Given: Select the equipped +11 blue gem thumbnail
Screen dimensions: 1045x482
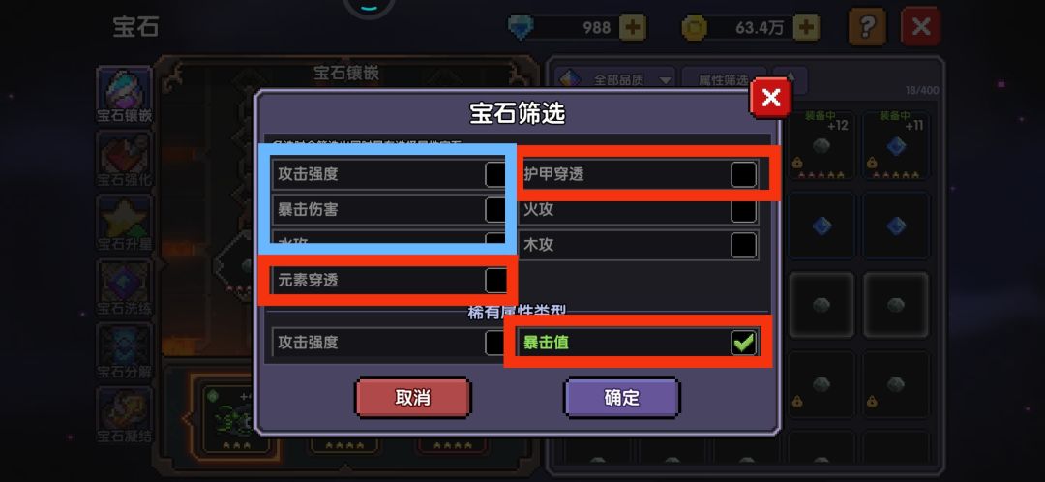Looking at the screenshot, I should (896, 144).
